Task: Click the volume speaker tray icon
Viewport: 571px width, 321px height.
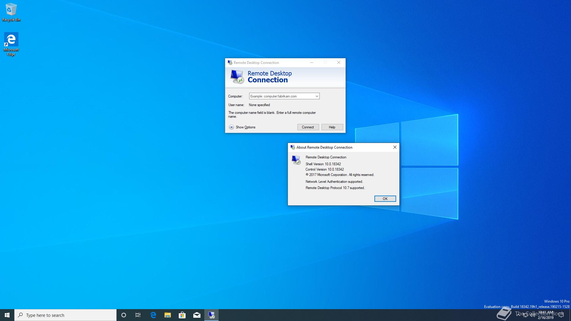Action: [x=532, y=315]
